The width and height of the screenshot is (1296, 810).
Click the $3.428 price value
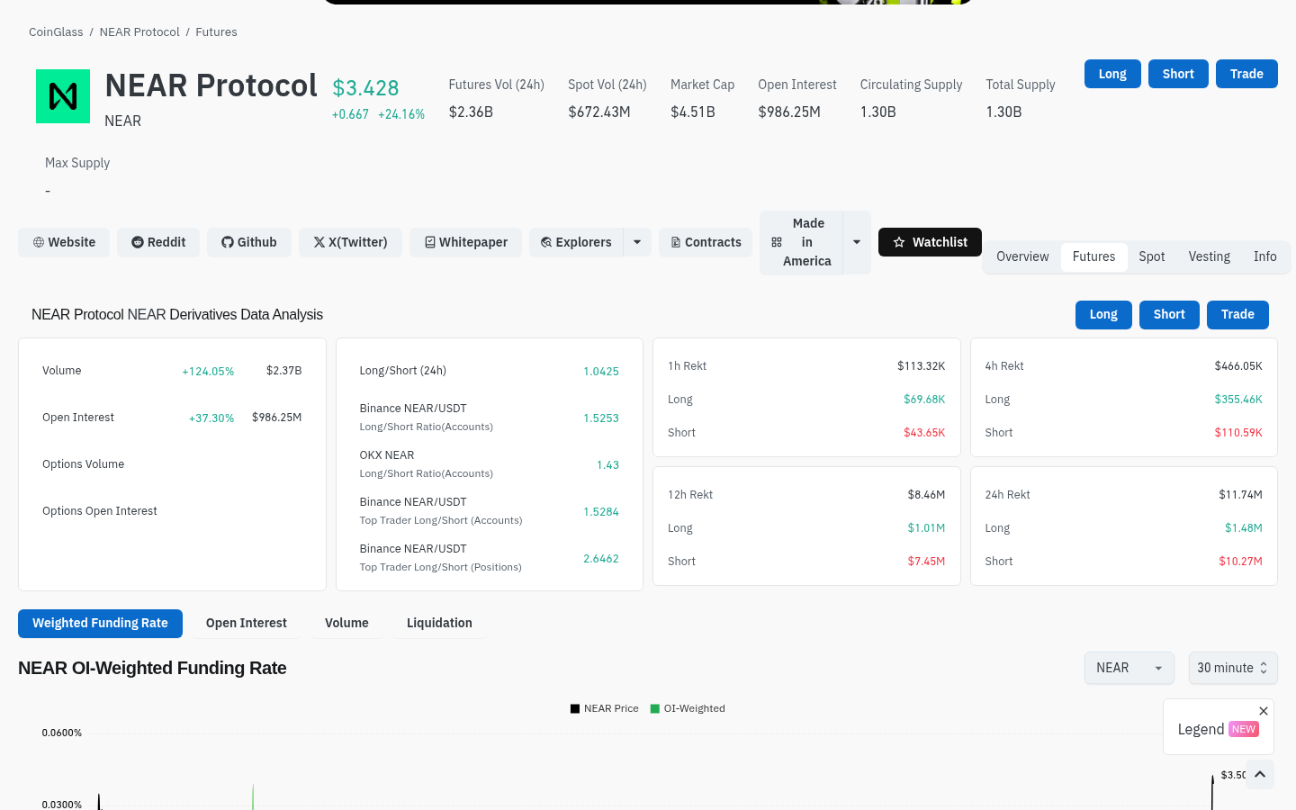(365, 88)
